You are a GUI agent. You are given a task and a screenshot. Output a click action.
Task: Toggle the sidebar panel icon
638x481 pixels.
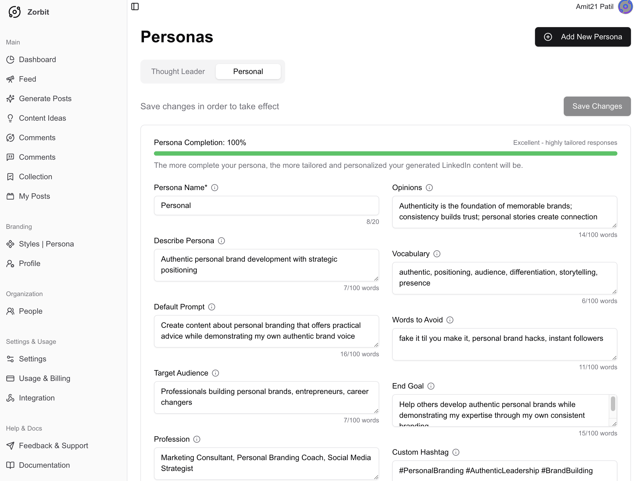click(x=135, y=6)
